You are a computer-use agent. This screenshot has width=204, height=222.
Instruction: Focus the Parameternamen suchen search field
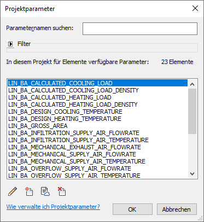coord(140,28)
